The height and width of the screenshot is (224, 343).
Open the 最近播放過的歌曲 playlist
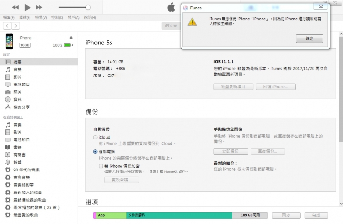pyautogui.click(x=39, y=200)
